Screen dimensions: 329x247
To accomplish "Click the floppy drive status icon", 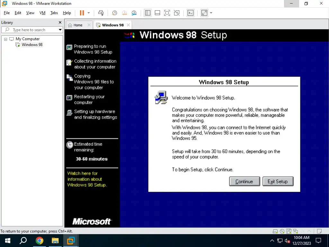I will click(289, 231).
